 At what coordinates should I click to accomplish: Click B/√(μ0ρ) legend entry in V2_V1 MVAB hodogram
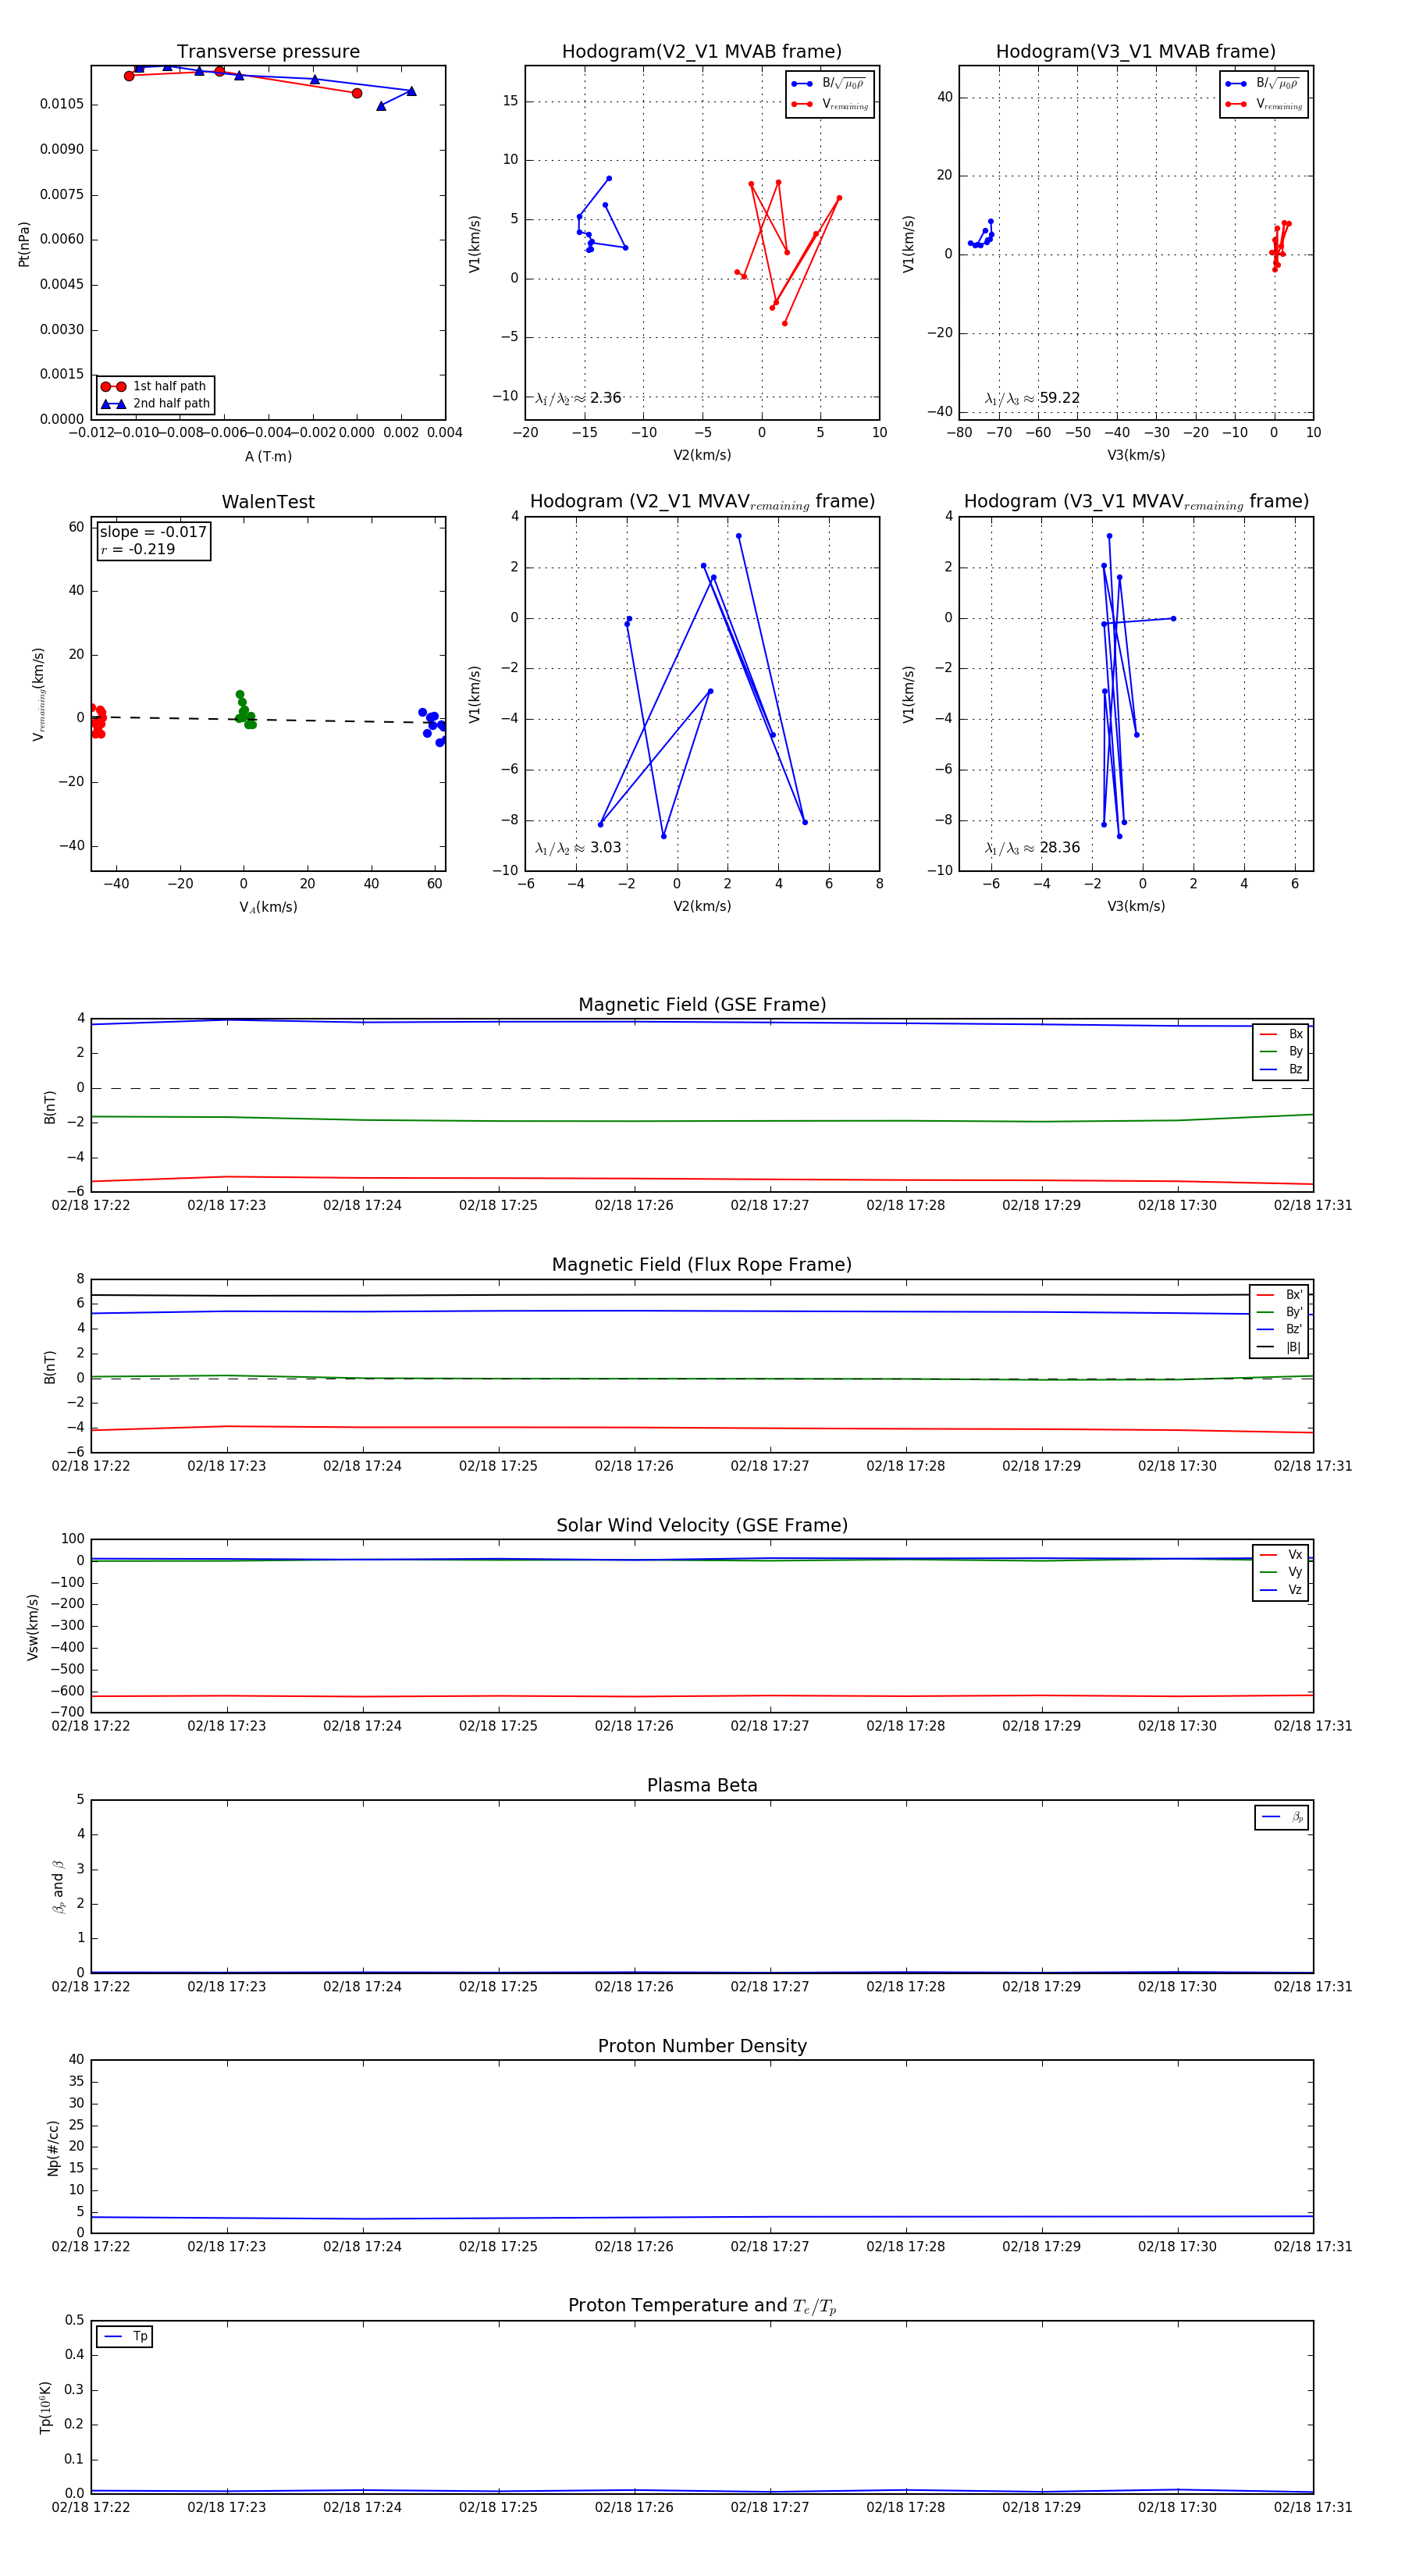[x=829, y=84]
